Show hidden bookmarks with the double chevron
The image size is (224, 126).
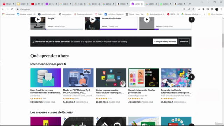204,14
